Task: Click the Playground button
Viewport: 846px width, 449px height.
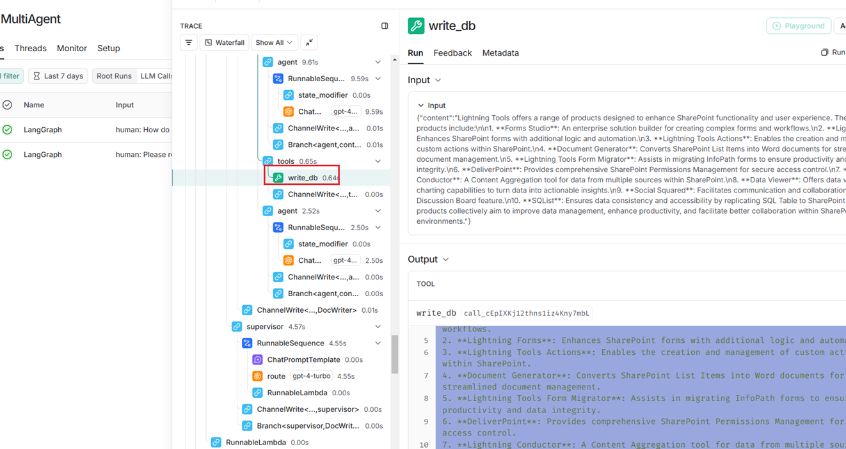Action: tap(799, 26)
